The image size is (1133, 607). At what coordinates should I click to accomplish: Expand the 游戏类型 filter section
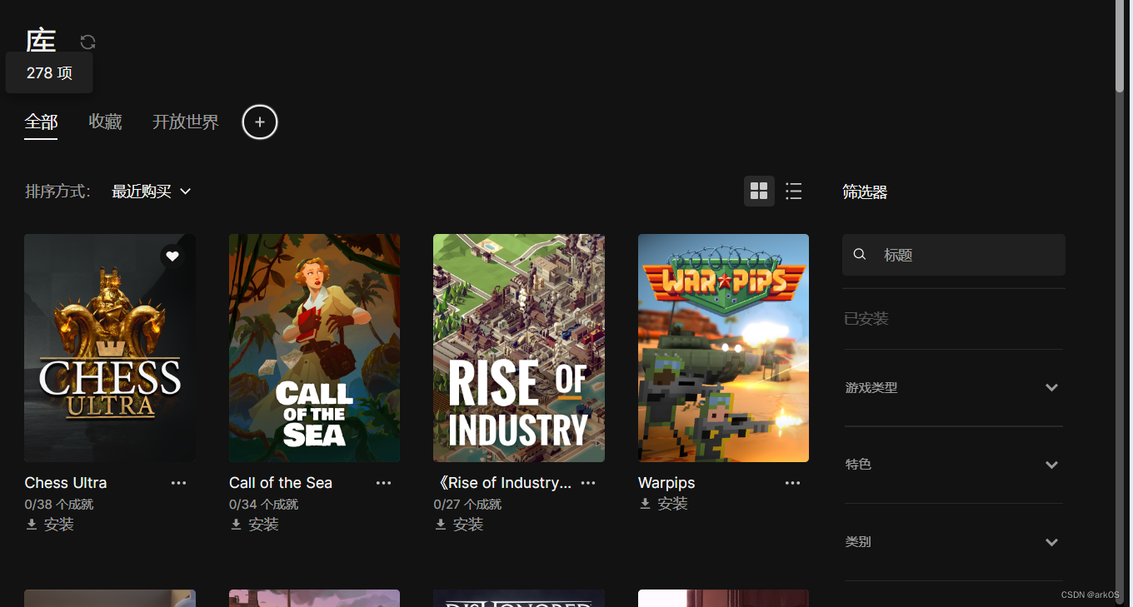pyautogui.click(x=954, y=387)
